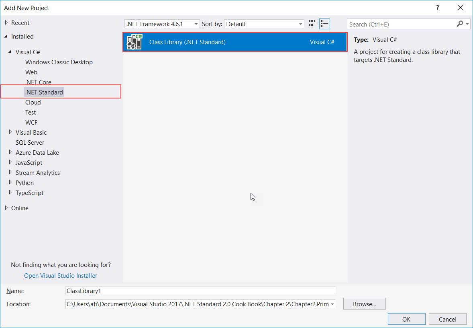
Task: Select the Stream Analytics label
Action: pos(38,173)
